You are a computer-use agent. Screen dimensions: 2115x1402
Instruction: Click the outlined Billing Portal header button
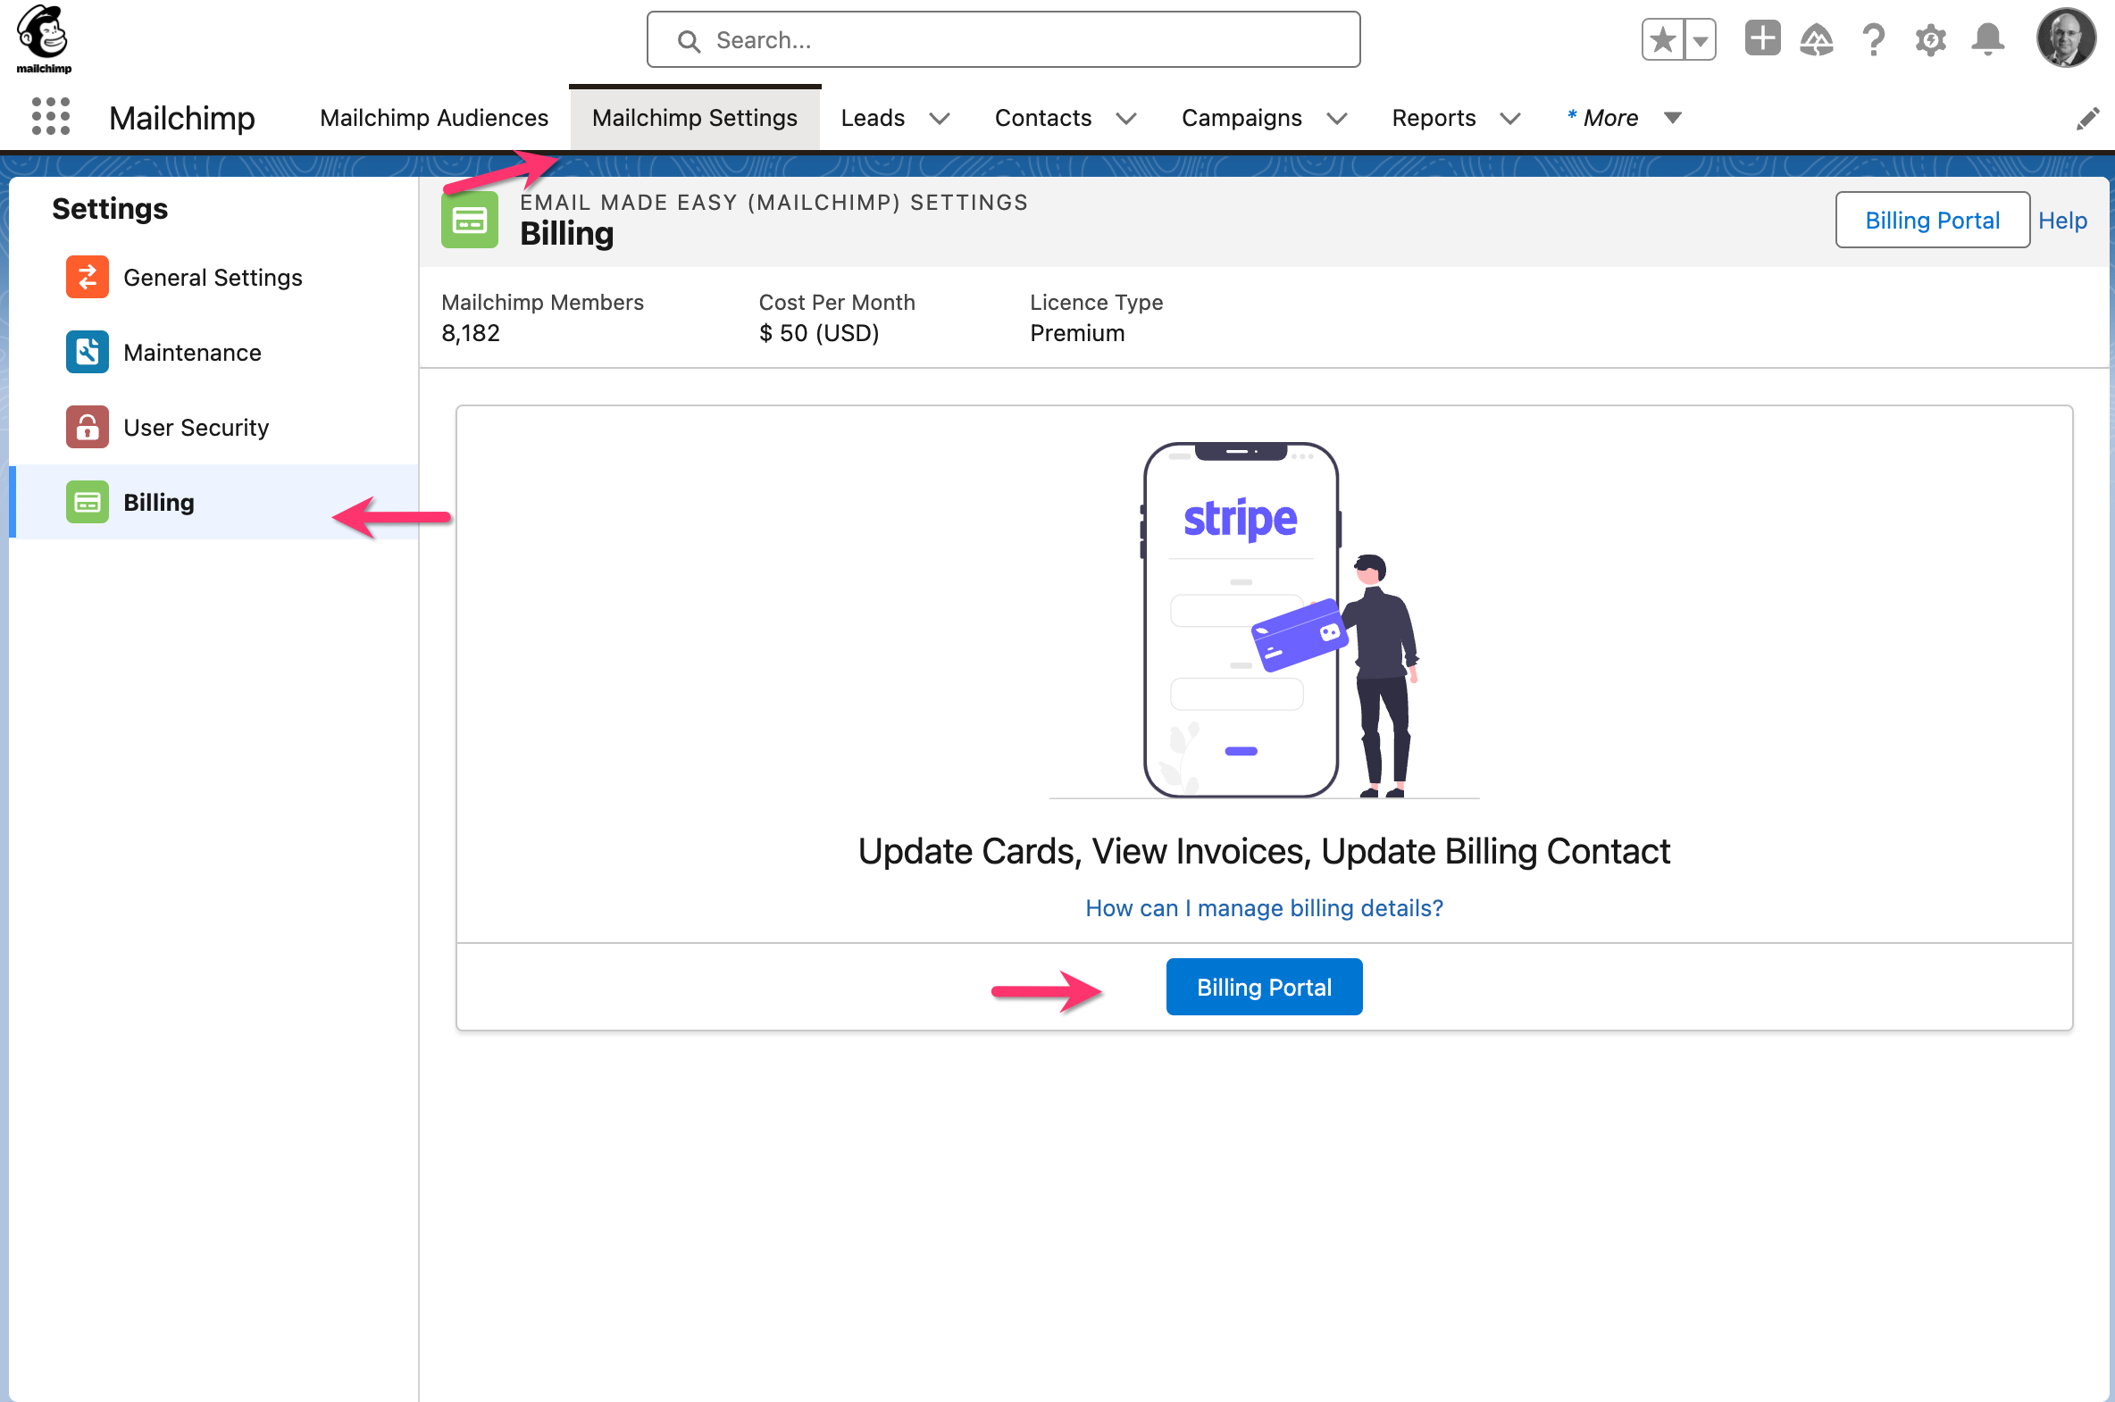(1933, 220)
